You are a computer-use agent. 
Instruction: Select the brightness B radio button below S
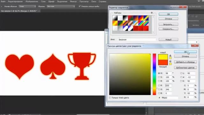159,81
